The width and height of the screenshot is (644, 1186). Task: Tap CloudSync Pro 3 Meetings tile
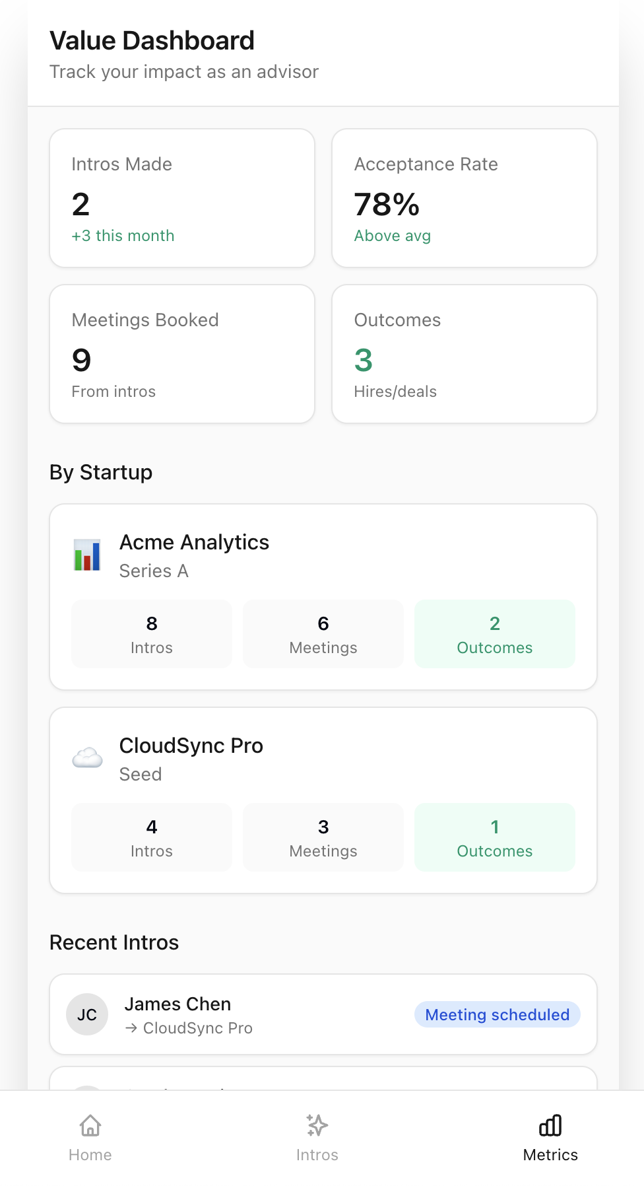[x=323, y=837]
